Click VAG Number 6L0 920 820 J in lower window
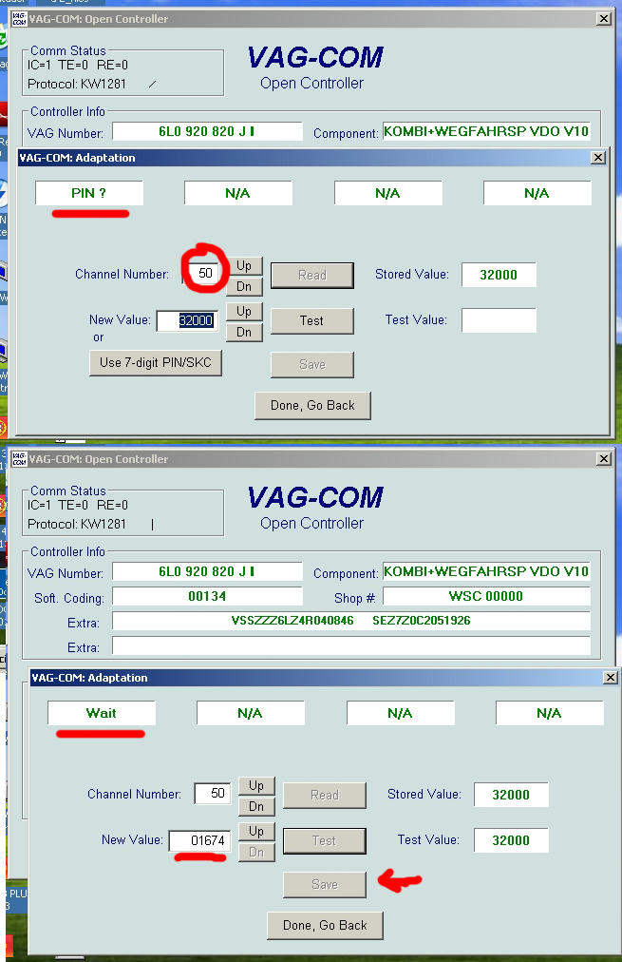Screen dimensions: 622x962 coord(207,571)
